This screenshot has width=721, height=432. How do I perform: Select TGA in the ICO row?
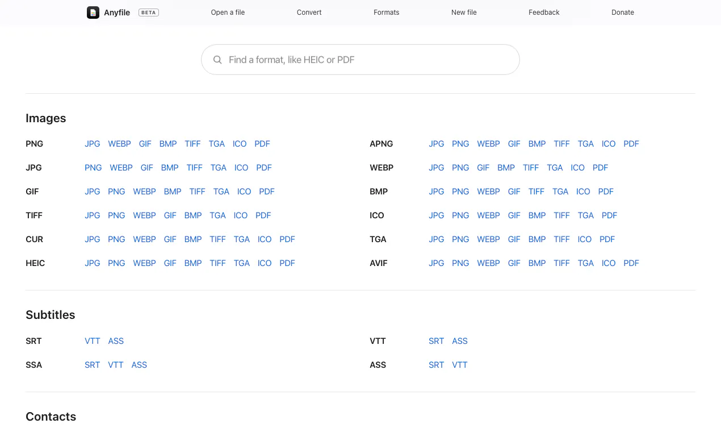tap(586, 215)
